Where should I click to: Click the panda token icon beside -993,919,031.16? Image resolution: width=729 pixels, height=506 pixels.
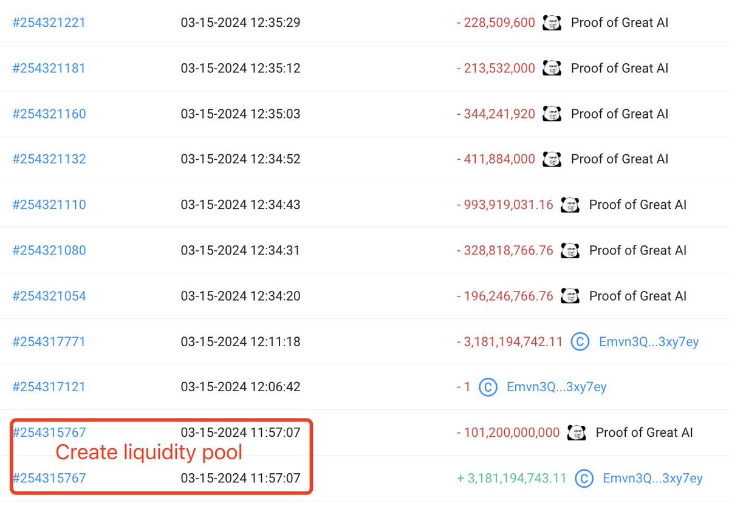pyautogui.click(x=570, y=205)
